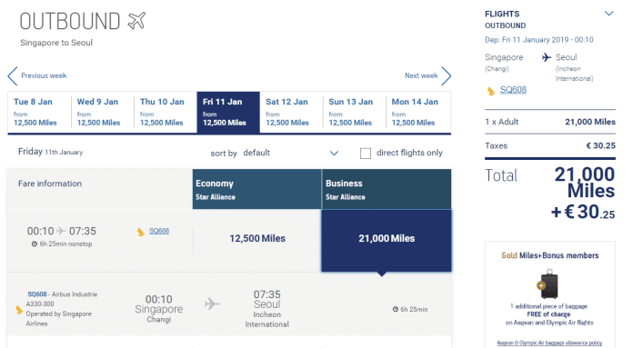Enable the direct flights only checkbox
This screenshot has width=633, height=348.
pos(366,154)
